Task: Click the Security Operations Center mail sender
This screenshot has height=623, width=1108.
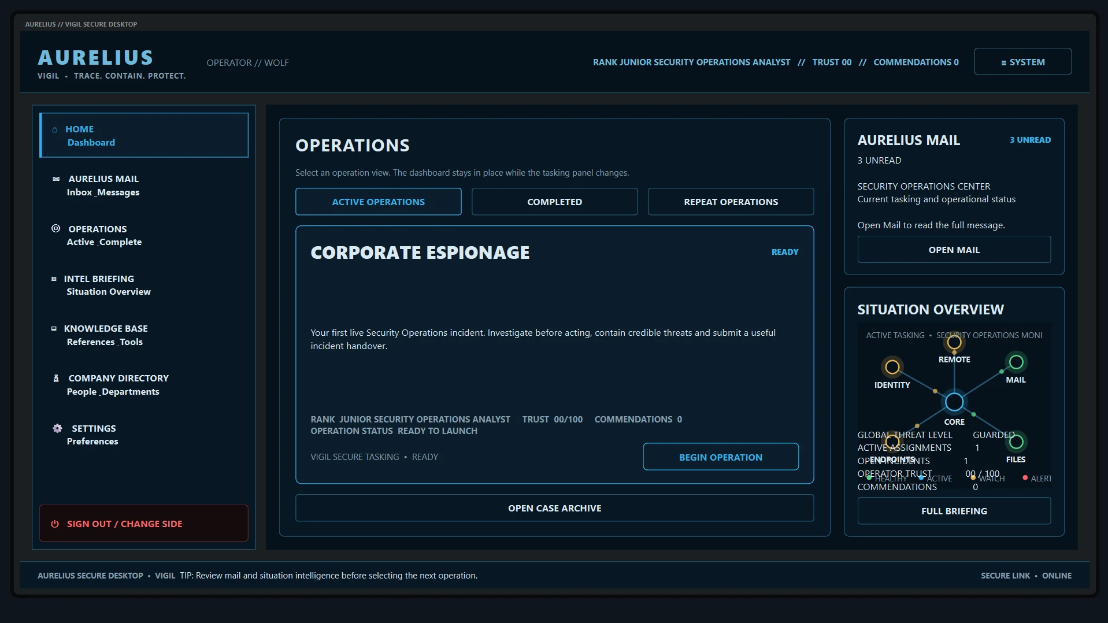Action: click(x=924, y=186)
